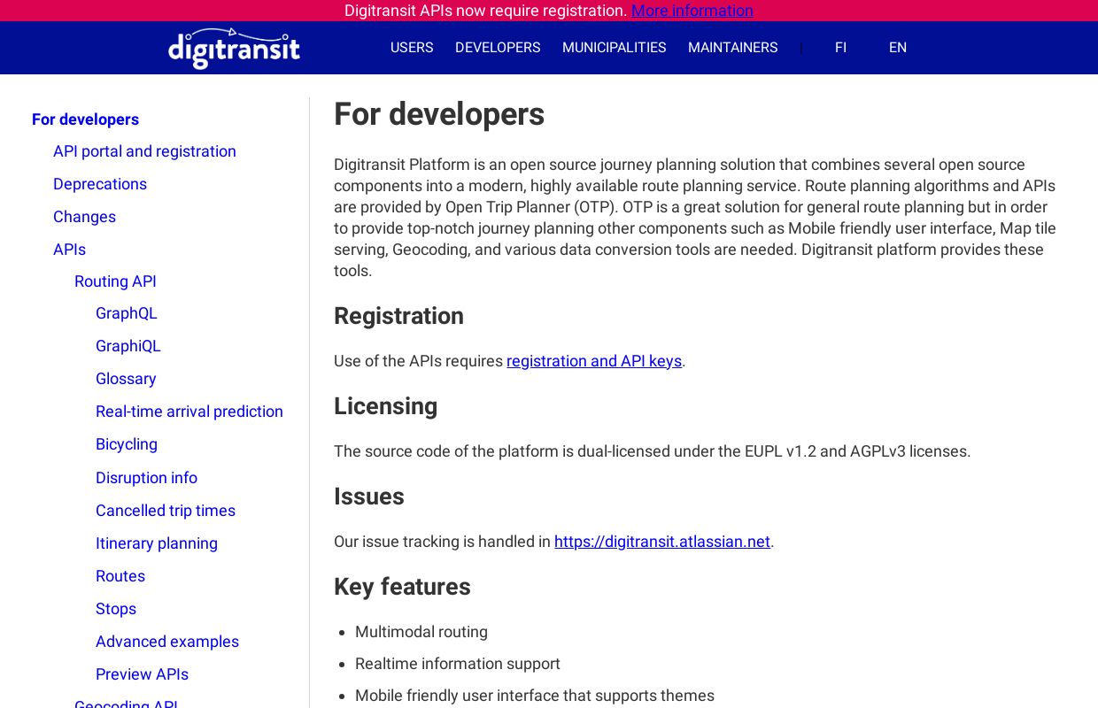Go to the DEVELOPERS section
The width and height of the screenshot is (1098, 708).
click(x=498, y=48)
